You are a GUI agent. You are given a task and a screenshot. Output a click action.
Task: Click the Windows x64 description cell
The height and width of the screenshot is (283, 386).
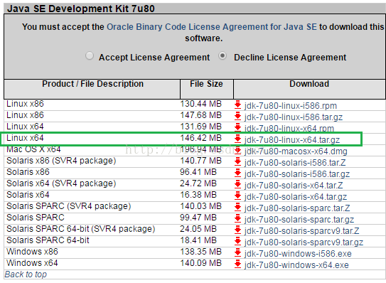click(x=32, y=263)
